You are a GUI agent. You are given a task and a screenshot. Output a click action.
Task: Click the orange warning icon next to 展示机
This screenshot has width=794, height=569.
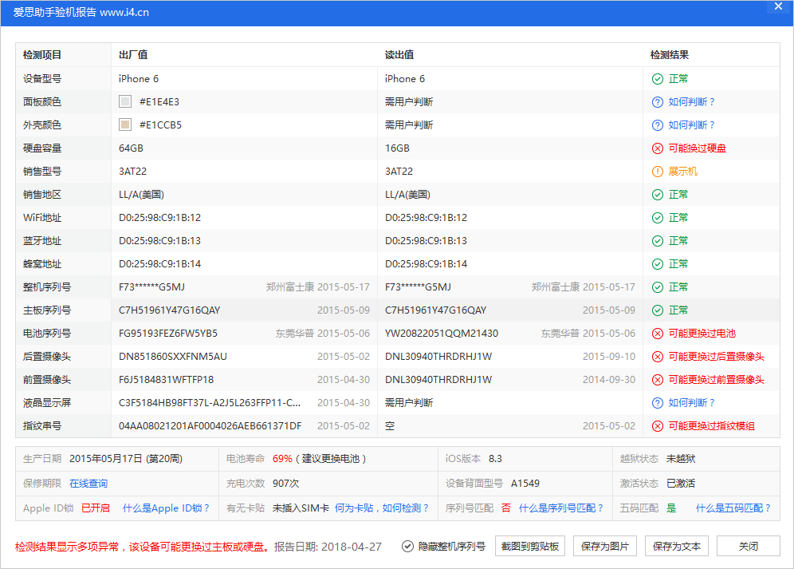point(657,171)
